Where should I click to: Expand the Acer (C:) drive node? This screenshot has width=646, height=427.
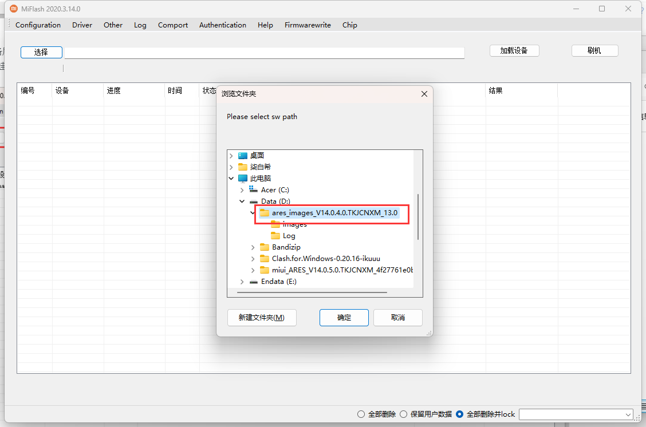pyautogui.click(x=242, y=190)
